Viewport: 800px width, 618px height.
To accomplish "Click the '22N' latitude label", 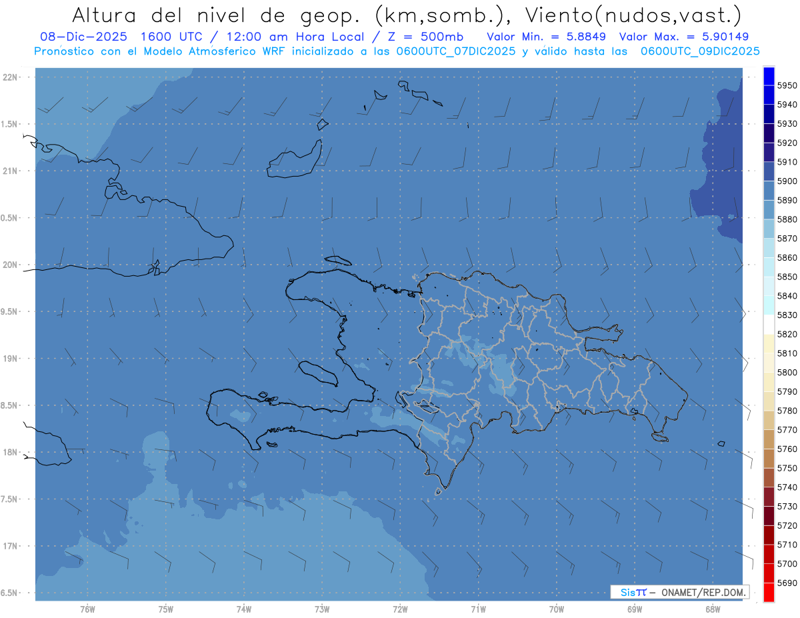I will coord(11,77).
